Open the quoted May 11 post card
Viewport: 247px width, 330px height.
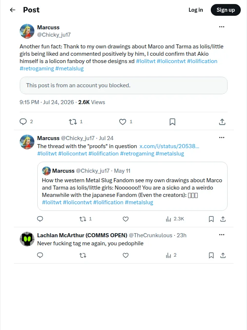[132, 186]
